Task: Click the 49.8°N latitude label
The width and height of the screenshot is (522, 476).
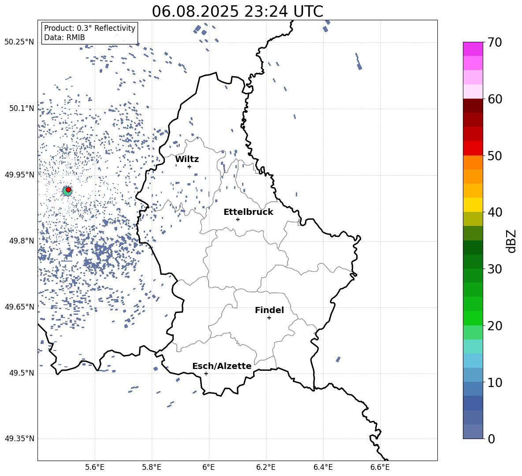Action: 22,241
